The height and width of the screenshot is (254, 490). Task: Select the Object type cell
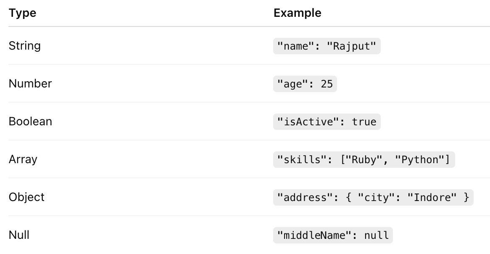tap(26, 197)
